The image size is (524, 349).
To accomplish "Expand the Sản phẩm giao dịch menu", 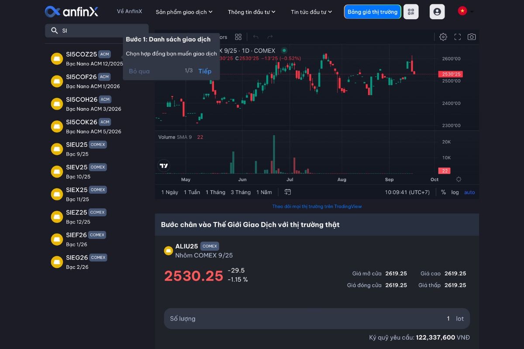I will (x=183, y=12).
